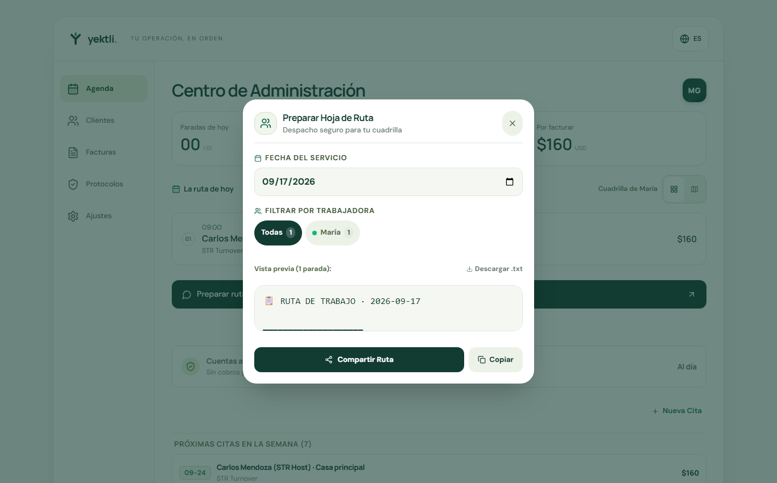Click Nueva Cita to add appointment
Viewport: 777px width, 483px height.
677,411
